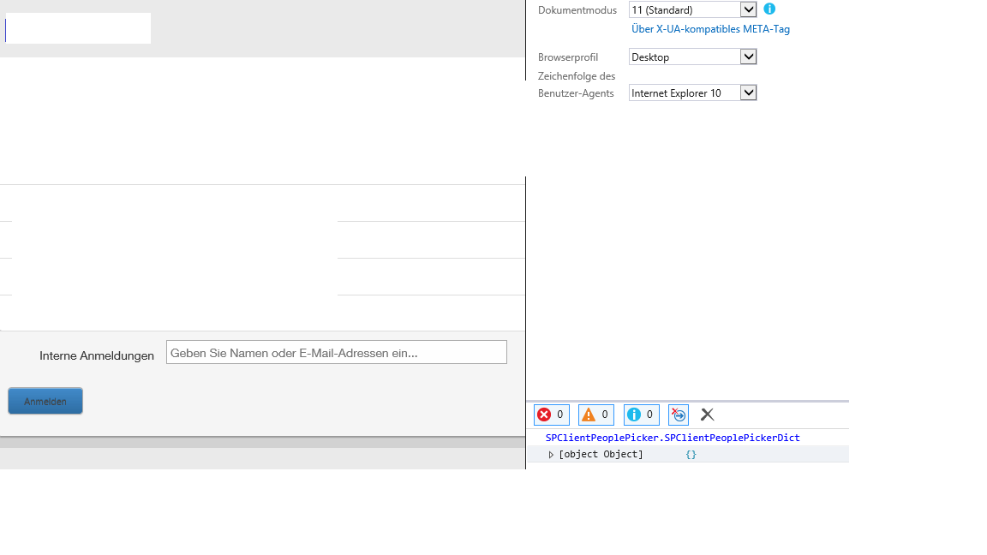Click the Interne Anmeldungen name input field

pyautogui.click(x=336, y=351)
